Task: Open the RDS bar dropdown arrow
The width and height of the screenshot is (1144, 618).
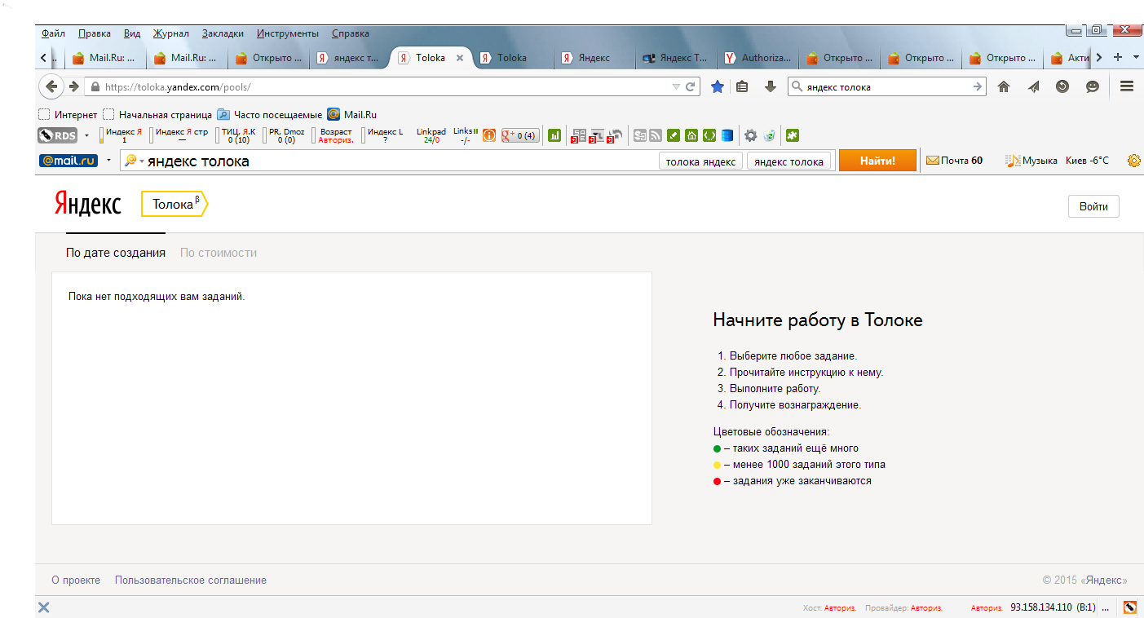Action: (87, 135)
